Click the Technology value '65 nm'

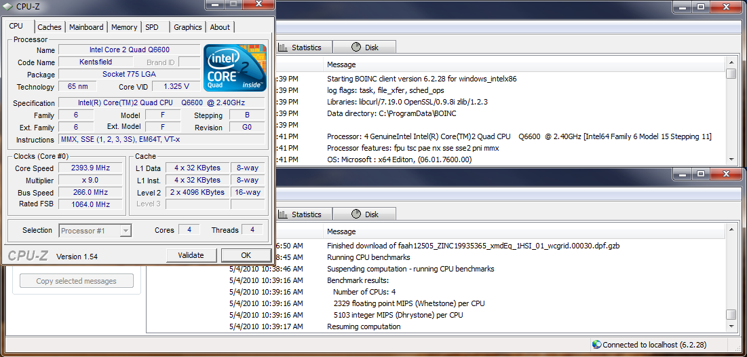pyautogui.click(x=77, y=87)
